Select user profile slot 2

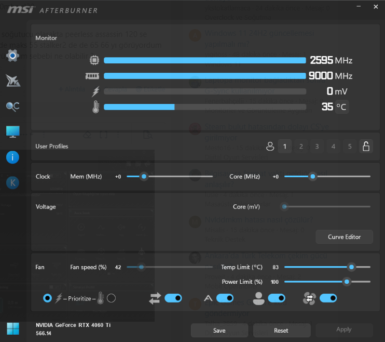[301, 147]
